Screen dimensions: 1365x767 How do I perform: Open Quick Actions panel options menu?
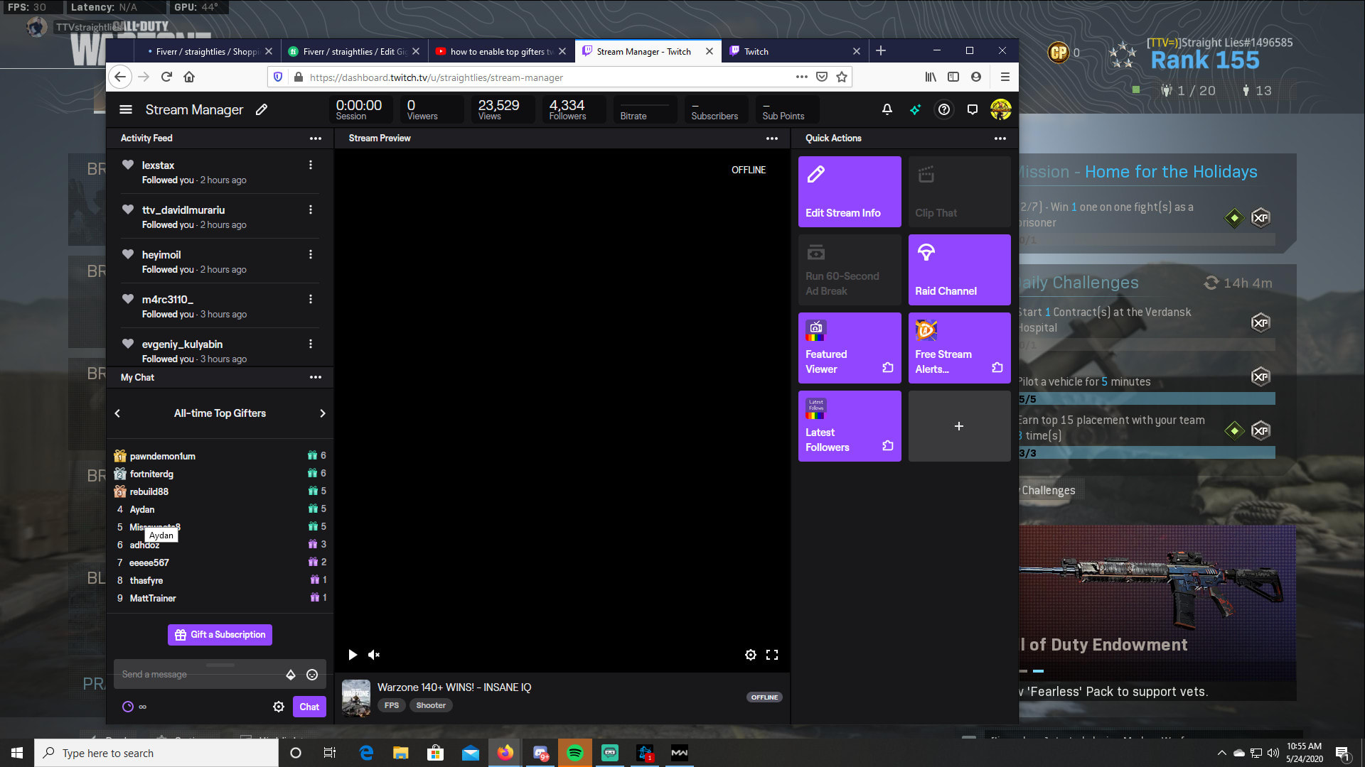point(1000,138)
